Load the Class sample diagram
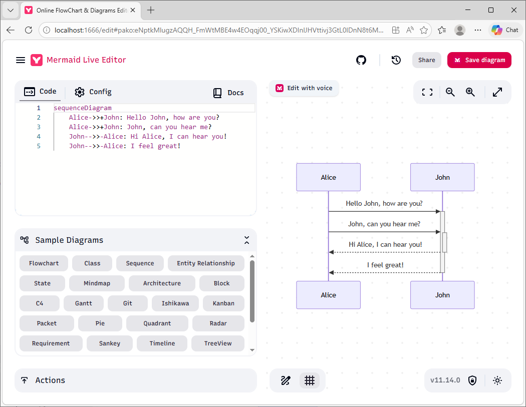This screenshot has width=526, height=407. click(x=92, y=263)
